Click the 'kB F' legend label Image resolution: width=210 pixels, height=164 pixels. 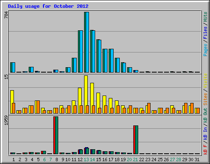point(205,150)
